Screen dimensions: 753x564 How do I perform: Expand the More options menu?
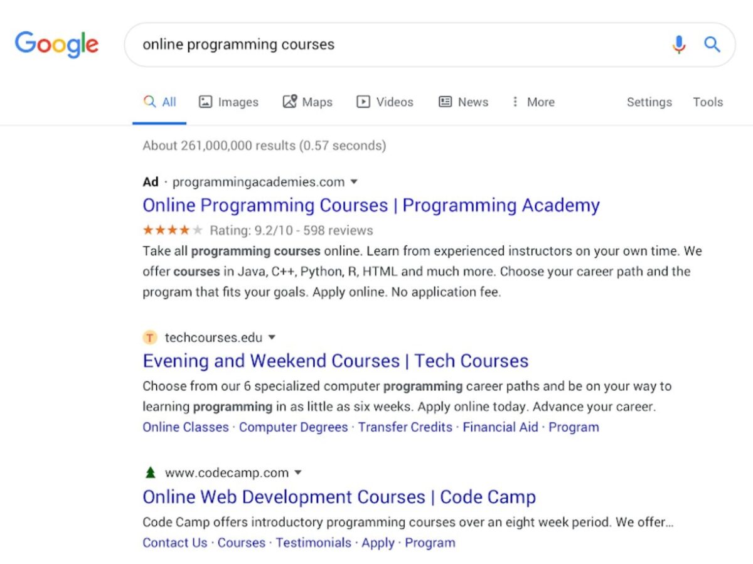[x=533, y=102]
